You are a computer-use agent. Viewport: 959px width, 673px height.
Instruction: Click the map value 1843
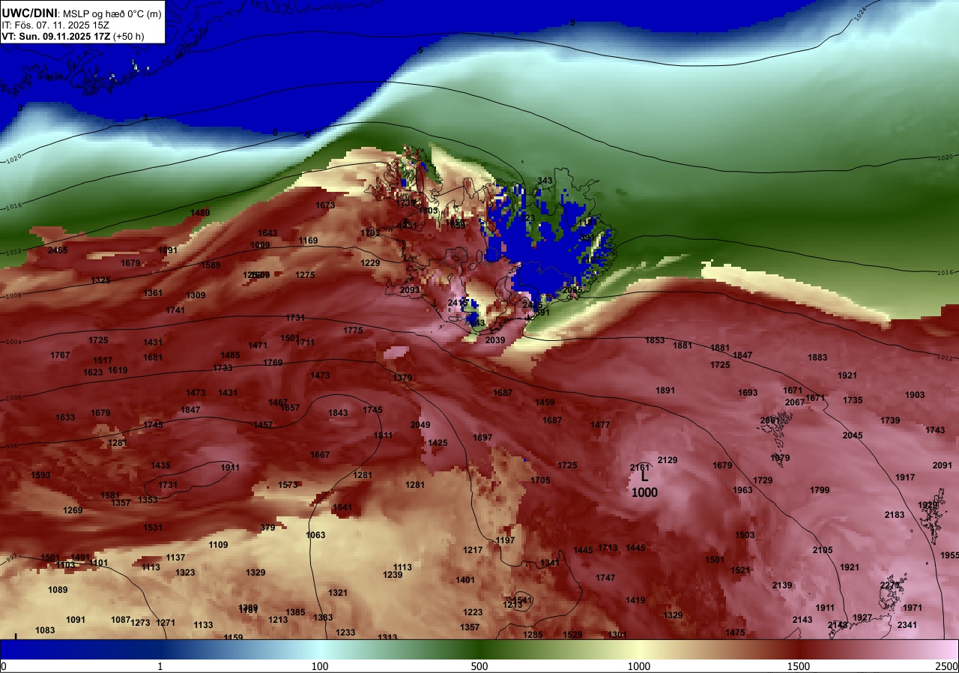point(338,413)
